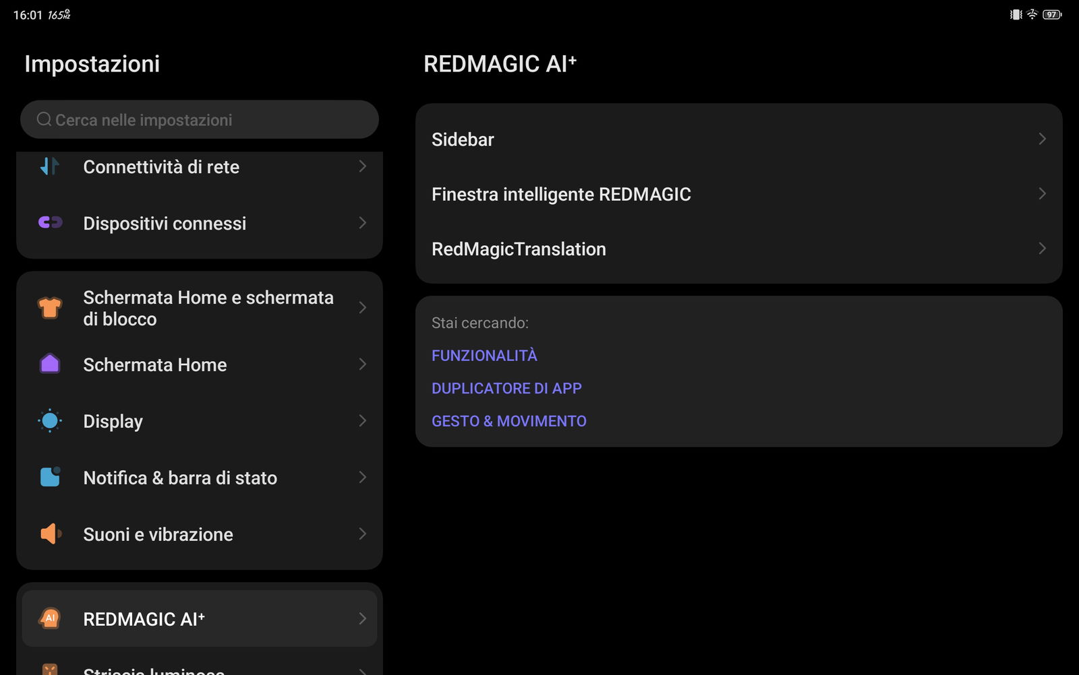Open the DUPLICATORE DI APP link
Screen dimensions: 1079x675
[x=506, y=388]
